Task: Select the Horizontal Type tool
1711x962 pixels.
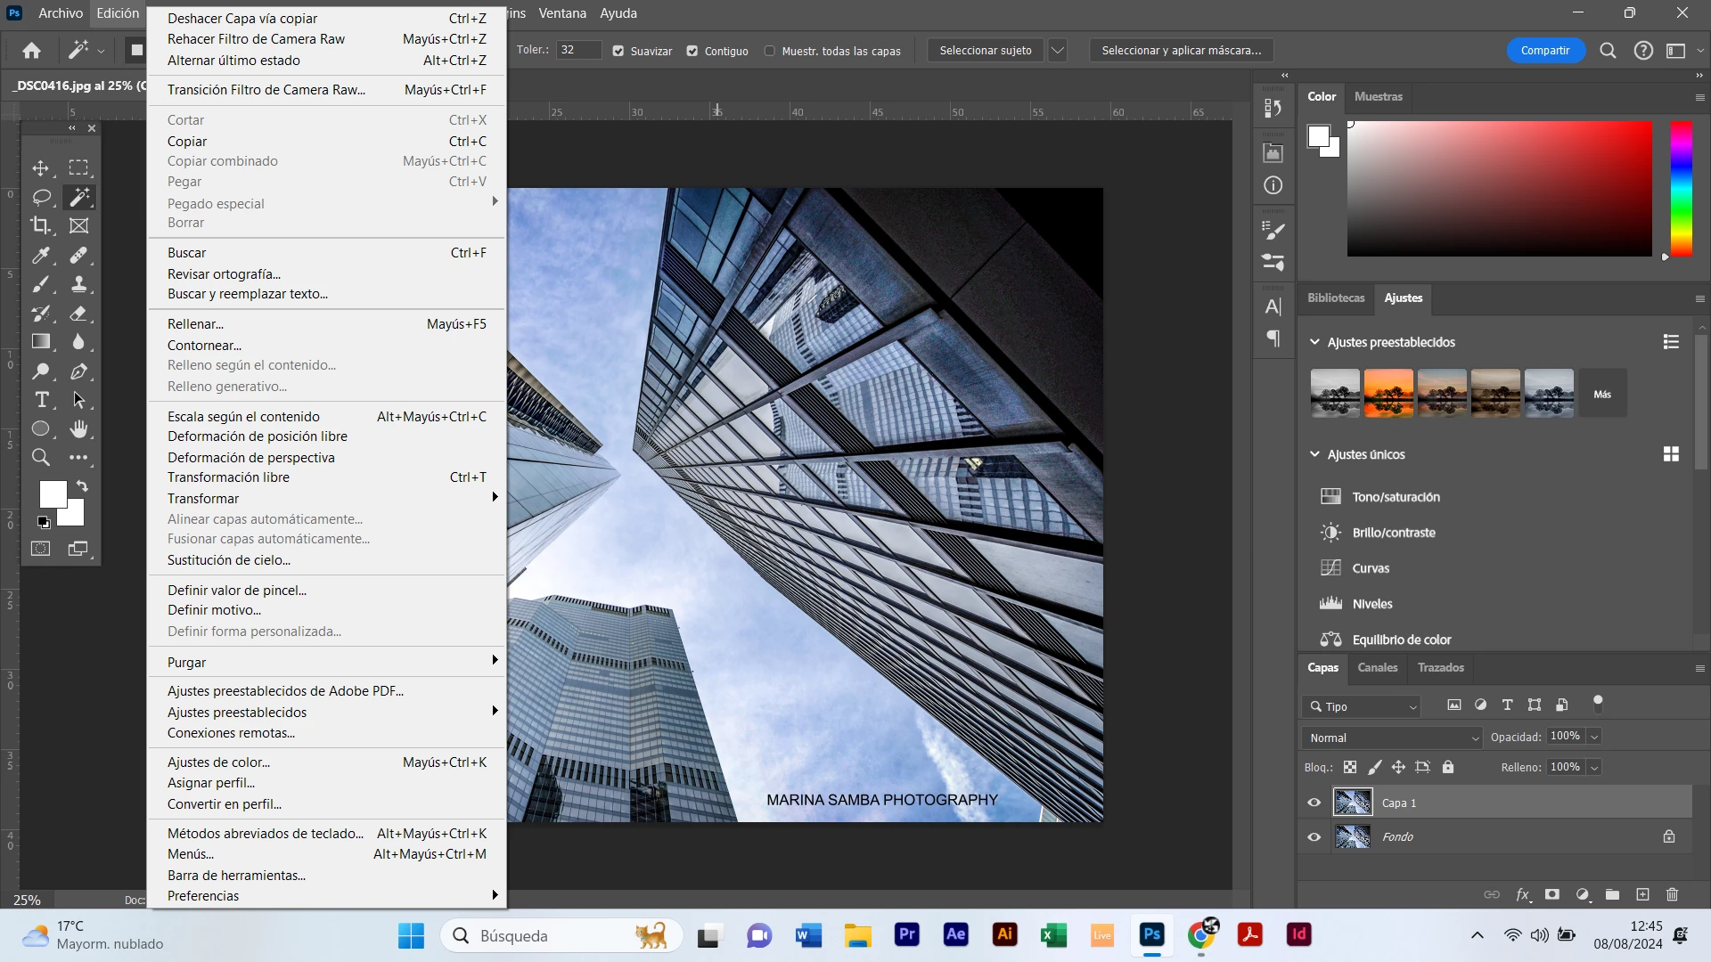Action: 41,400
